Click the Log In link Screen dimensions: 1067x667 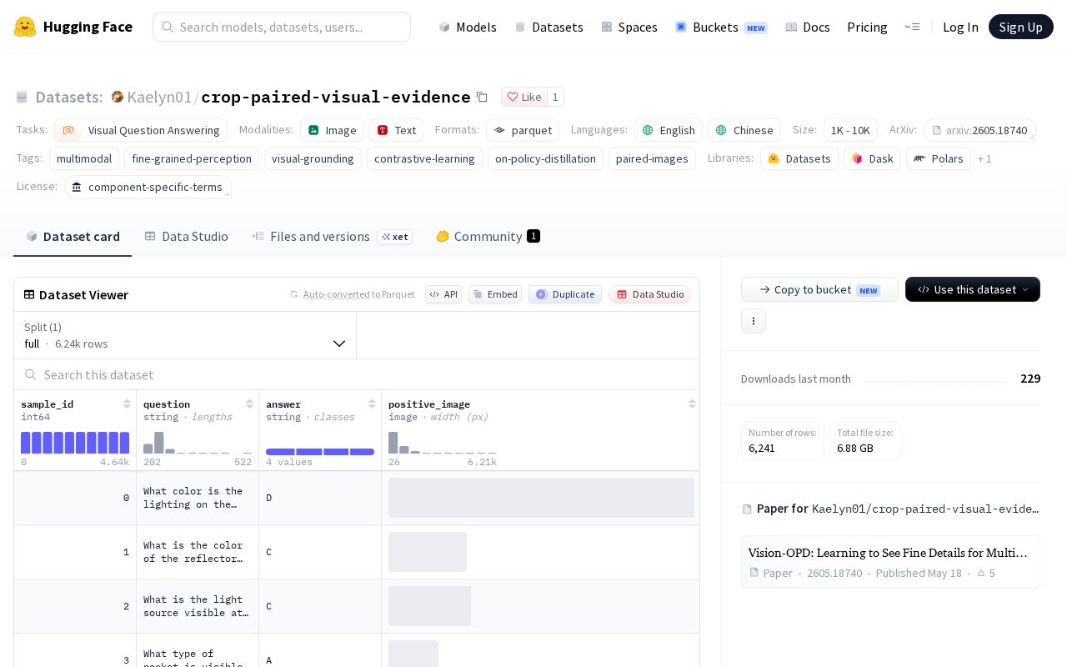tap(960, 27)
